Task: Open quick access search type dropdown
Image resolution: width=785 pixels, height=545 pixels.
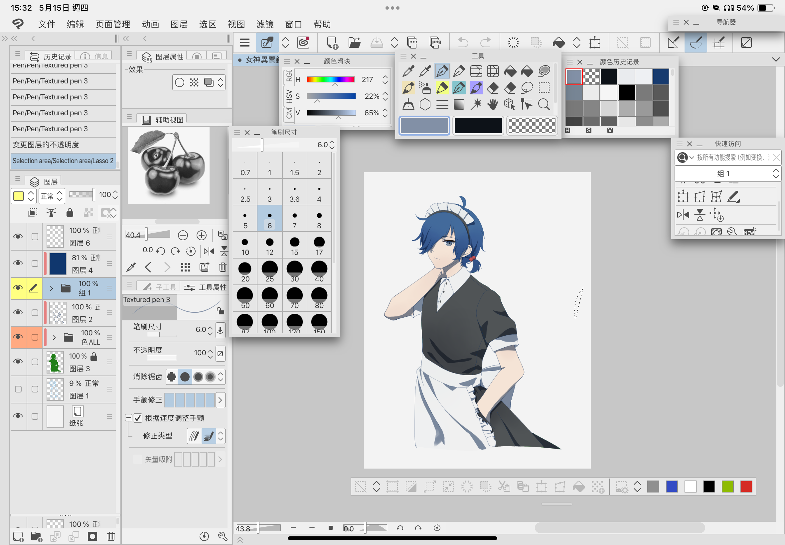Action: [x=686, y=157]
